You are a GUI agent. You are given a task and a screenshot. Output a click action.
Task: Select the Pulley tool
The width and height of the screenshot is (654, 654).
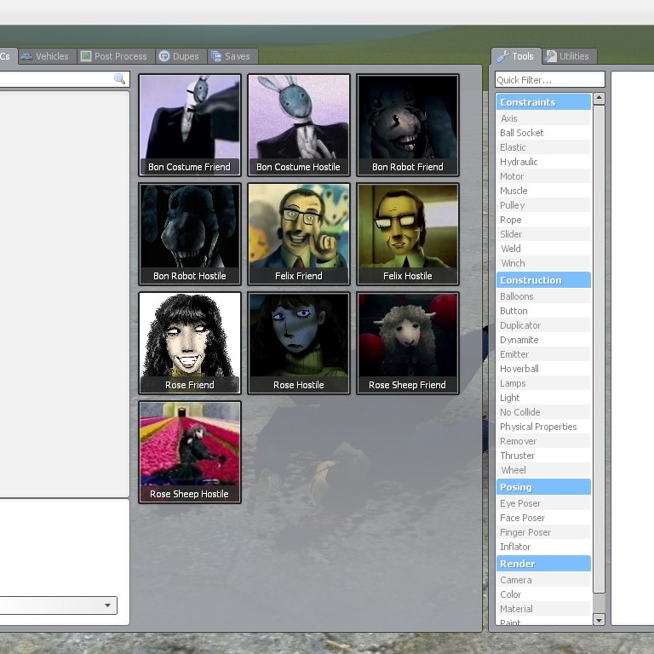point(543,205)
